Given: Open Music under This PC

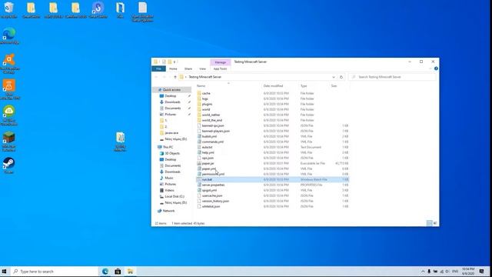Looking at the screenshot, I should pos(169,178).
